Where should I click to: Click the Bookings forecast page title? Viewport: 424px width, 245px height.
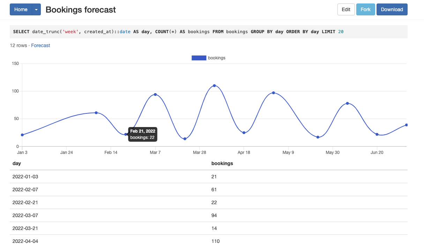click(81, 9)
